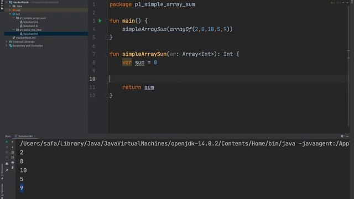The image size is (354, 199).
Task: Expand the .idea folder
Action: click(10, 6)
